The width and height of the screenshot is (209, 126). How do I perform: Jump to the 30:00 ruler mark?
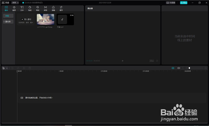click(x=61, y=71)
